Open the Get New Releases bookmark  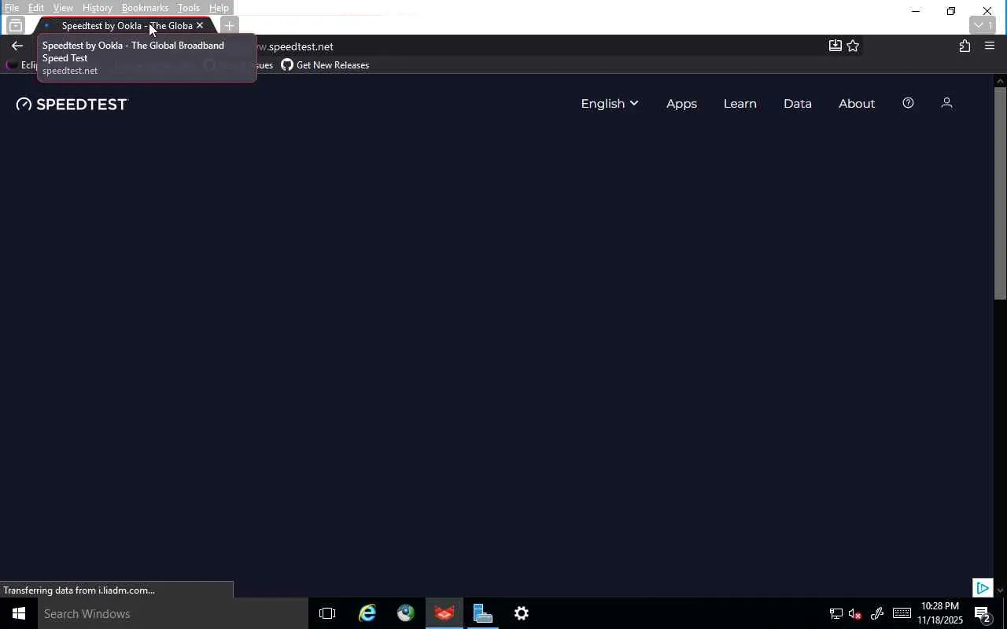tap(325, 65)
